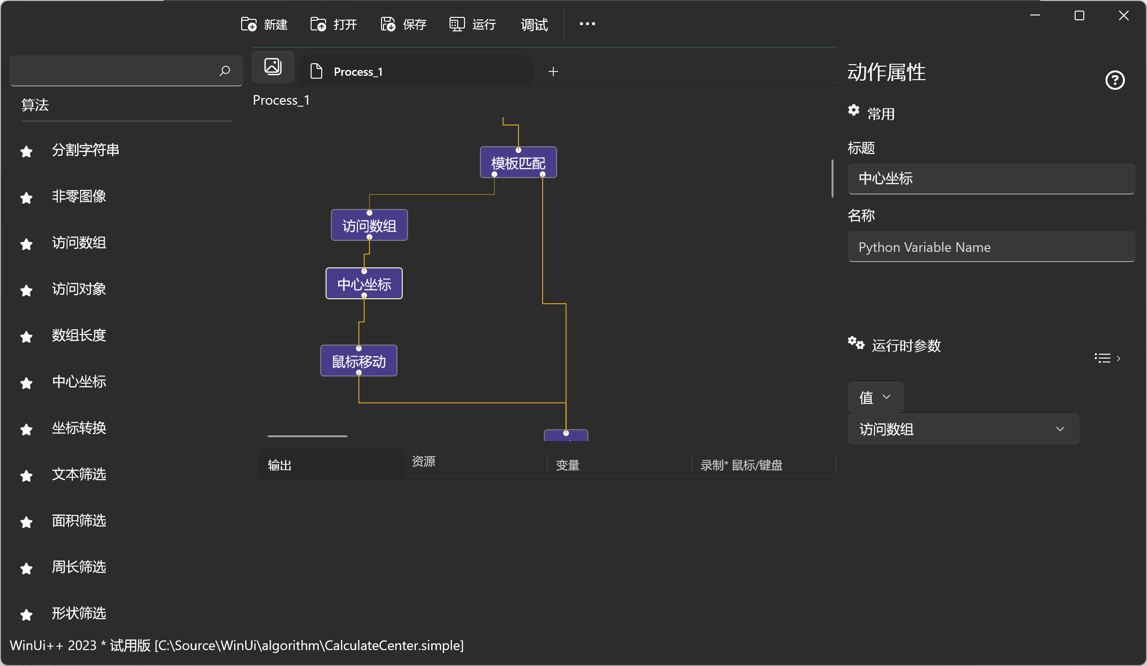Image resolution: width=1147 pixels, height=666 pixels.
Task: Add a new process with the + button
Action: [x=553, y=71]
